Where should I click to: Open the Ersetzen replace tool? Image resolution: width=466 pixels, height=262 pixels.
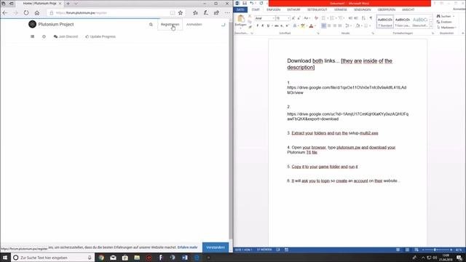[444, 22]
